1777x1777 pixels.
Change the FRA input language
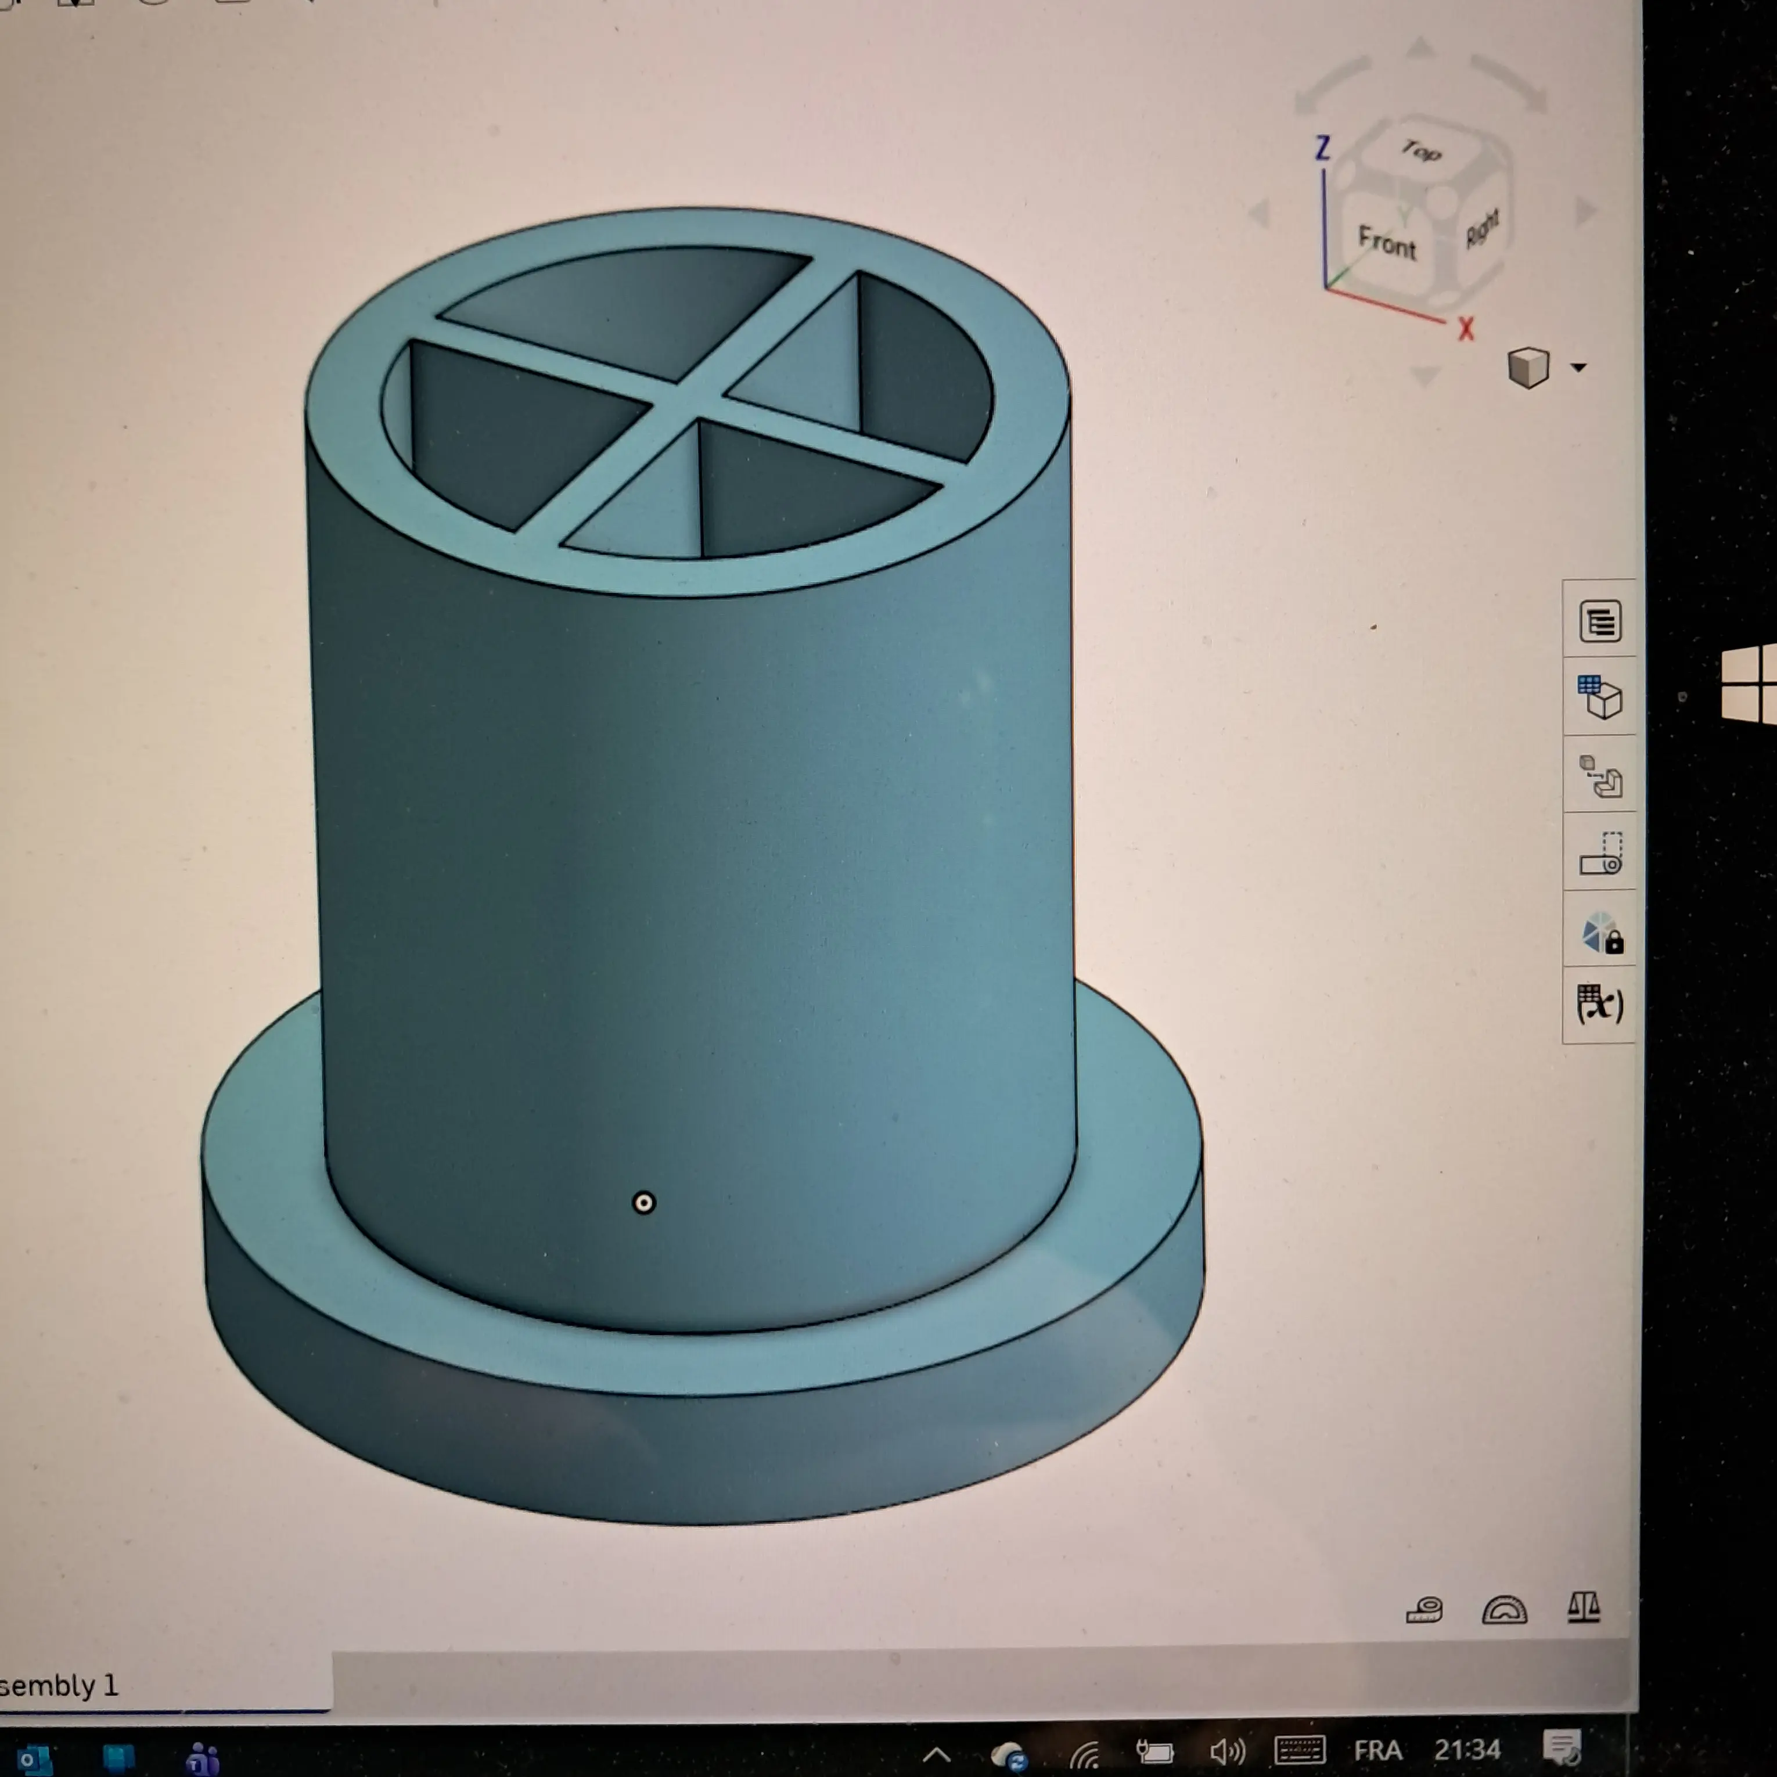1378,1749
